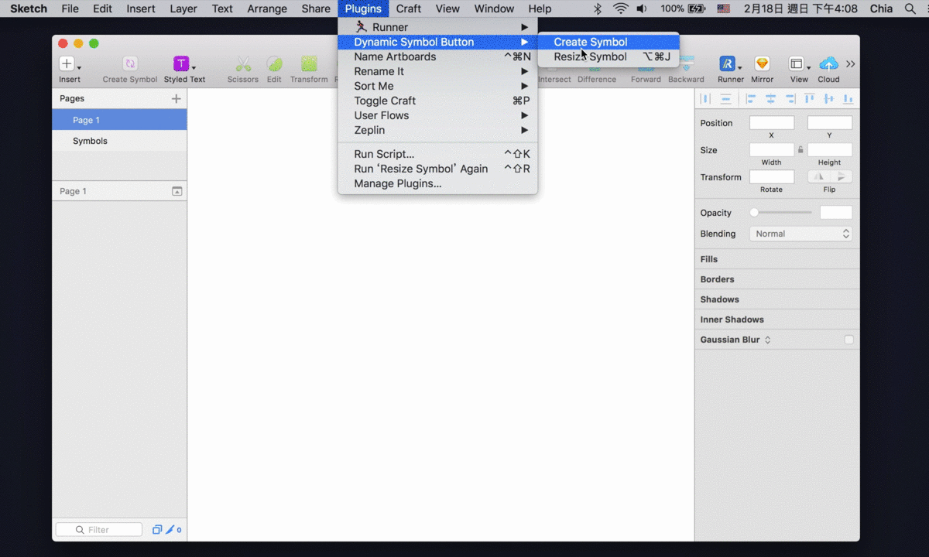Open the Arrange menu in menu bar
929x557 pixels.
(267, 9)
